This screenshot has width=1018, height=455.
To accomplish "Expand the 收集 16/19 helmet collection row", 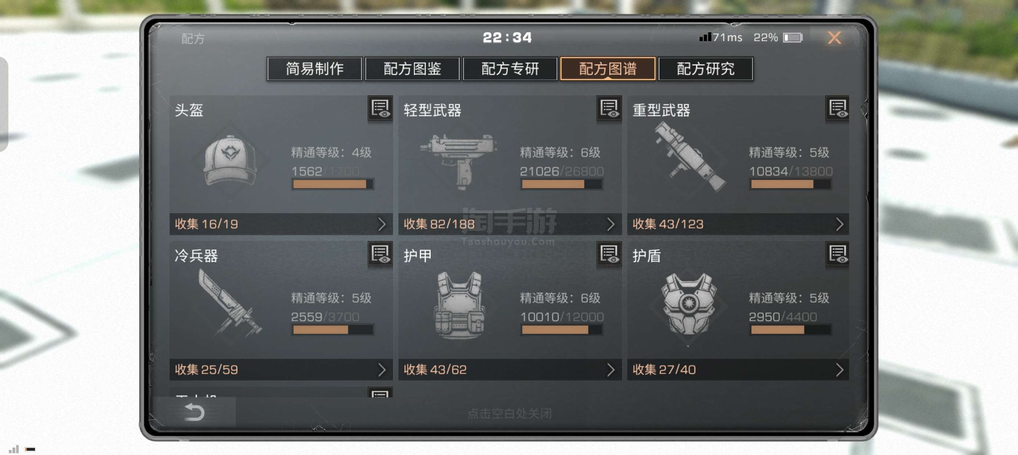I will (x=281, y=224).
